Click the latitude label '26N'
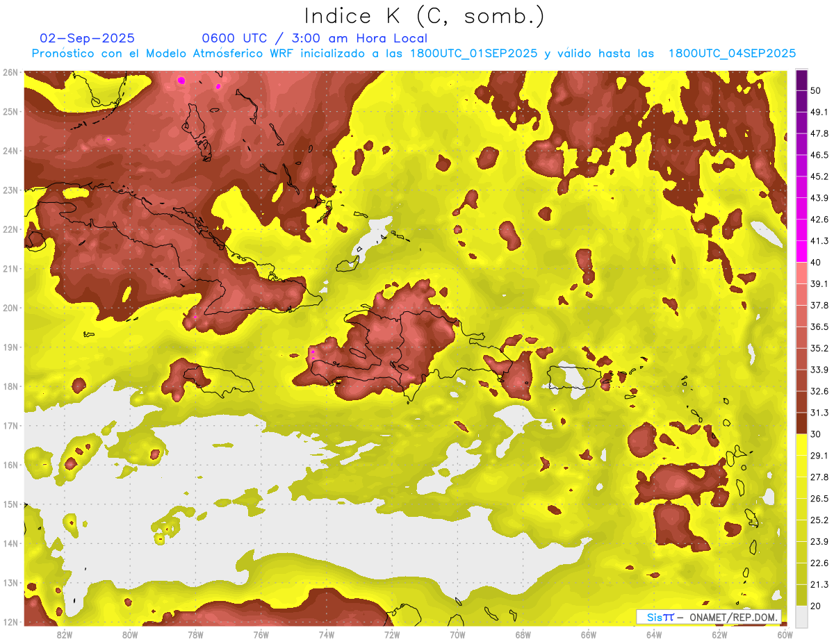This screenshot has height=644, width=834. 10,72
